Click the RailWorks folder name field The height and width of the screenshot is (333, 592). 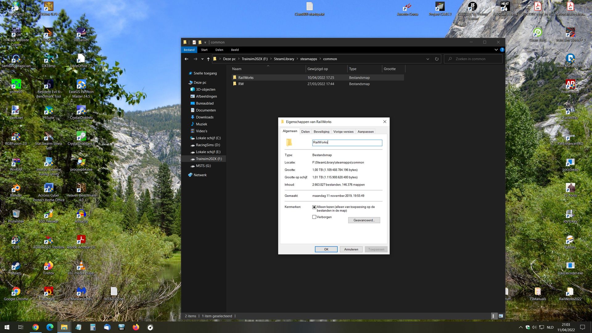tap(347, 142)
